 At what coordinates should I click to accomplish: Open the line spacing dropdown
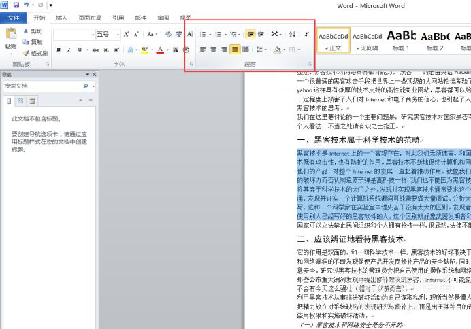261,50
